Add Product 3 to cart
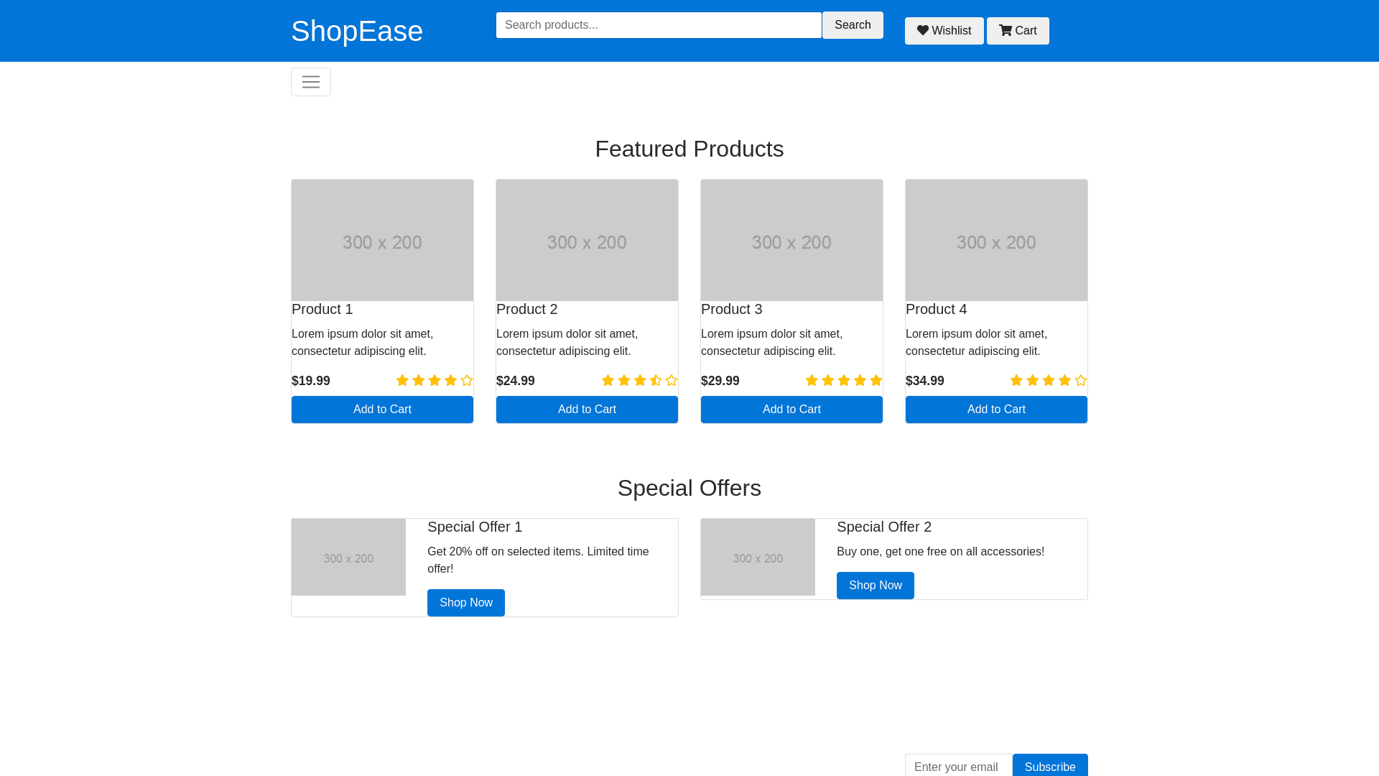Viewport: 1379px width, 776px height. point(791,410)
